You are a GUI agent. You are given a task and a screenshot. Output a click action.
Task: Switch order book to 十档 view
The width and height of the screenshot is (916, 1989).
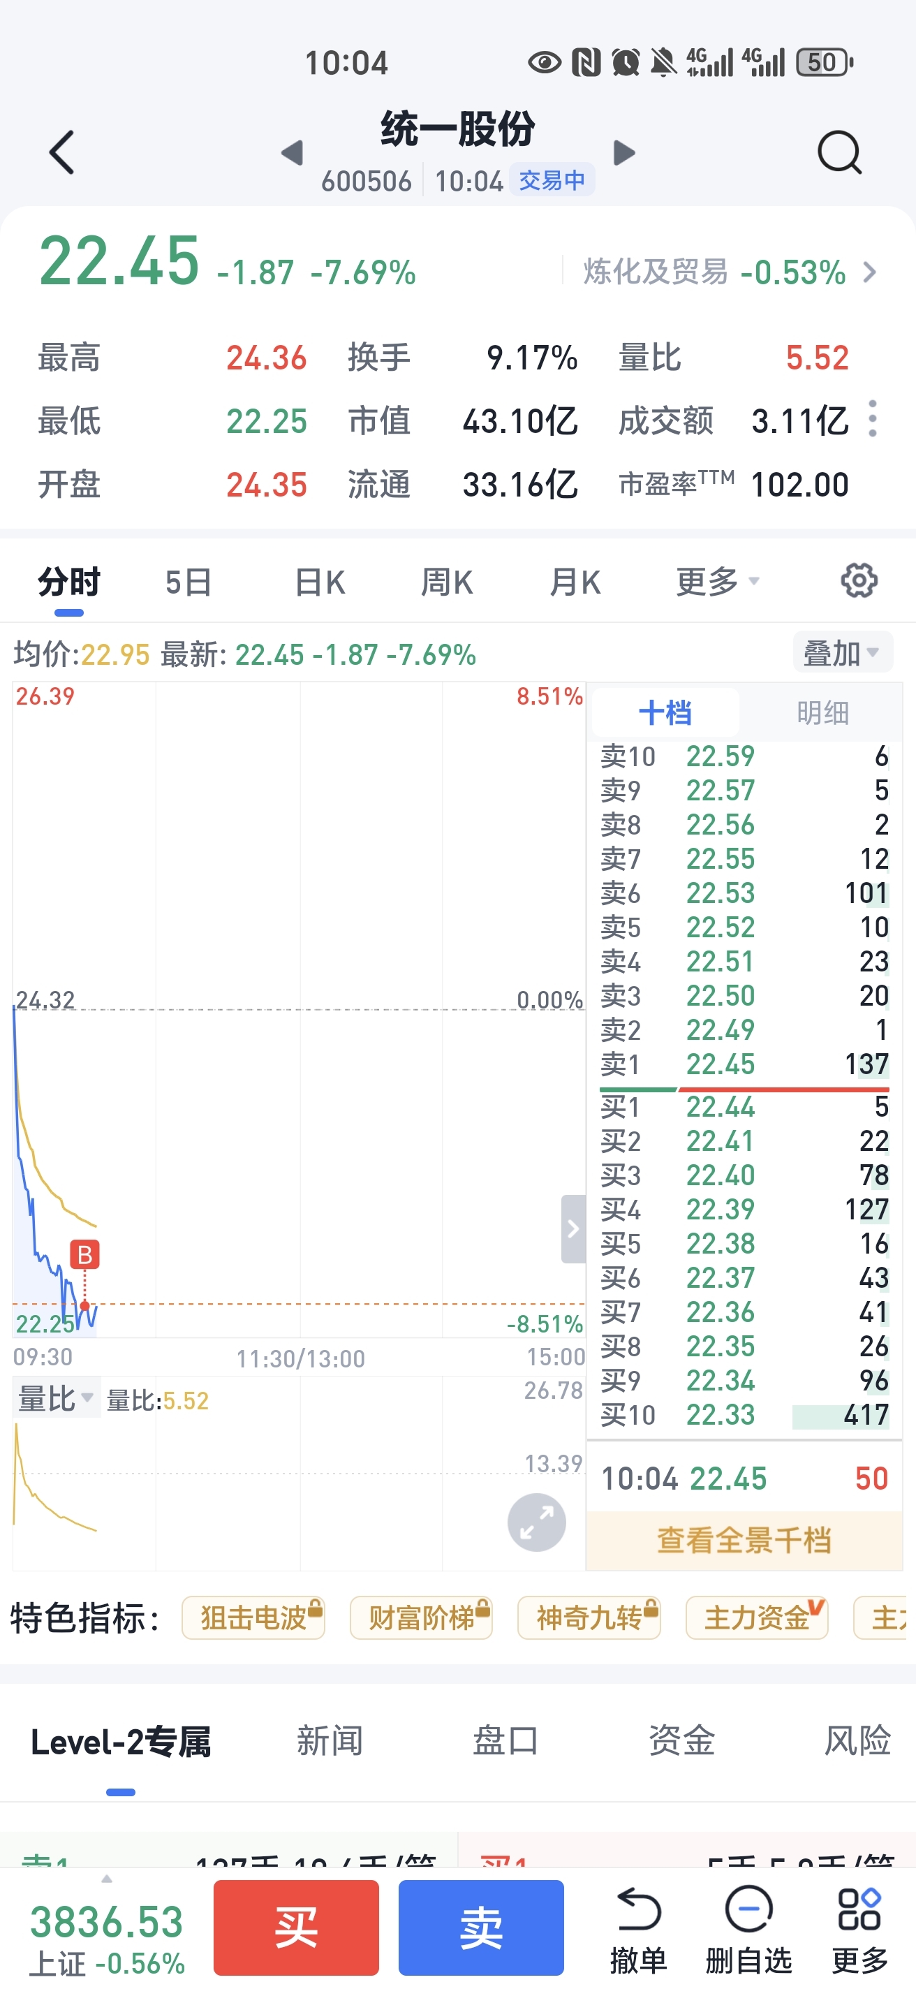click(x=665, y=712)
